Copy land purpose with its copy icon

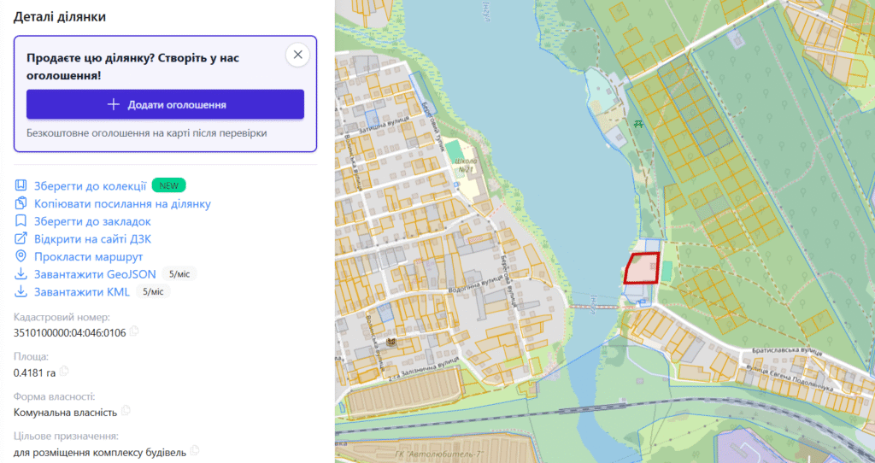pos(194,450)
